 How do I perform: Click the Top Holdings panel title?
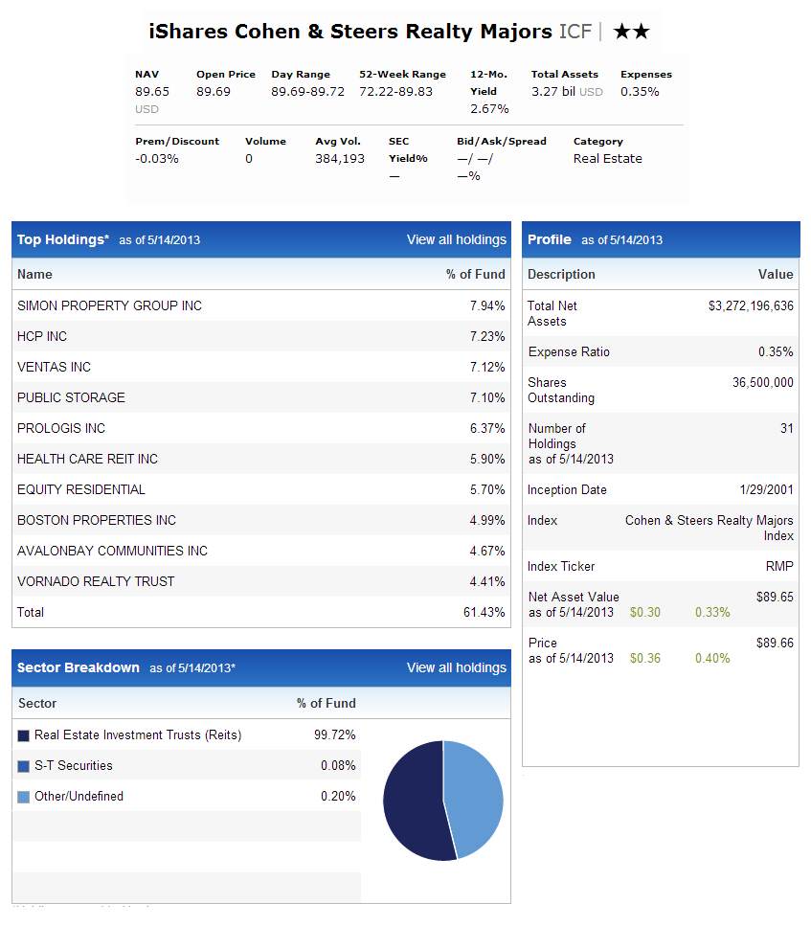tap(63, 239)
